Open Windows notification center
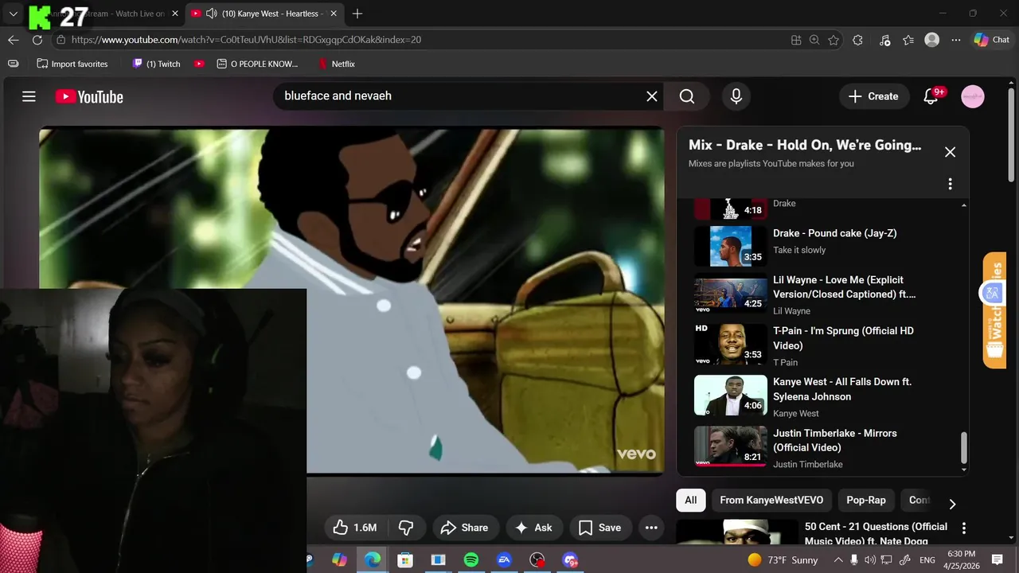1019x573 pixels. 997,560
